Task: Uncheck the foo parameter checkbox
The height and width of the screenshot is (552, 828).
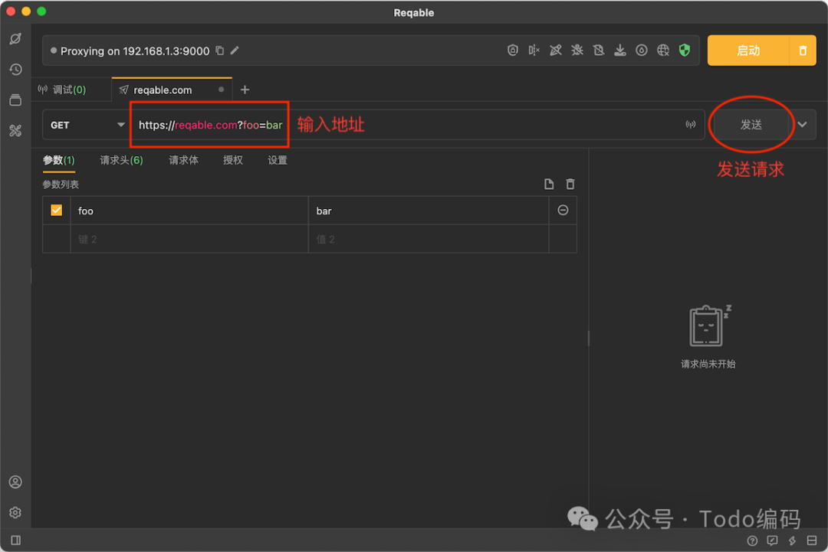Action: [x=56, y=210]
